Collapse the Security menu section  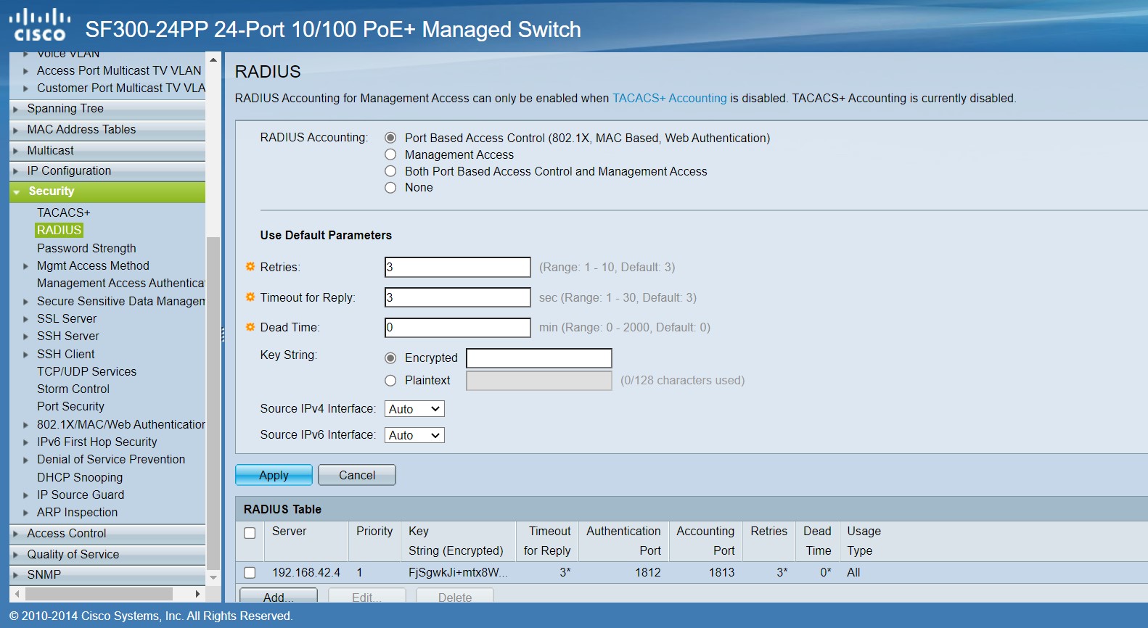[x=107, y=191]
